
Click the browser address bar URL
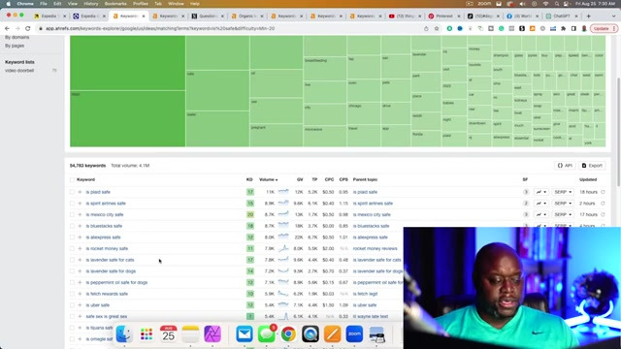point(160,28)
